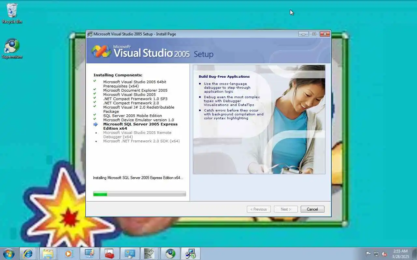Click the restore button of setup window

click(314, 34)
